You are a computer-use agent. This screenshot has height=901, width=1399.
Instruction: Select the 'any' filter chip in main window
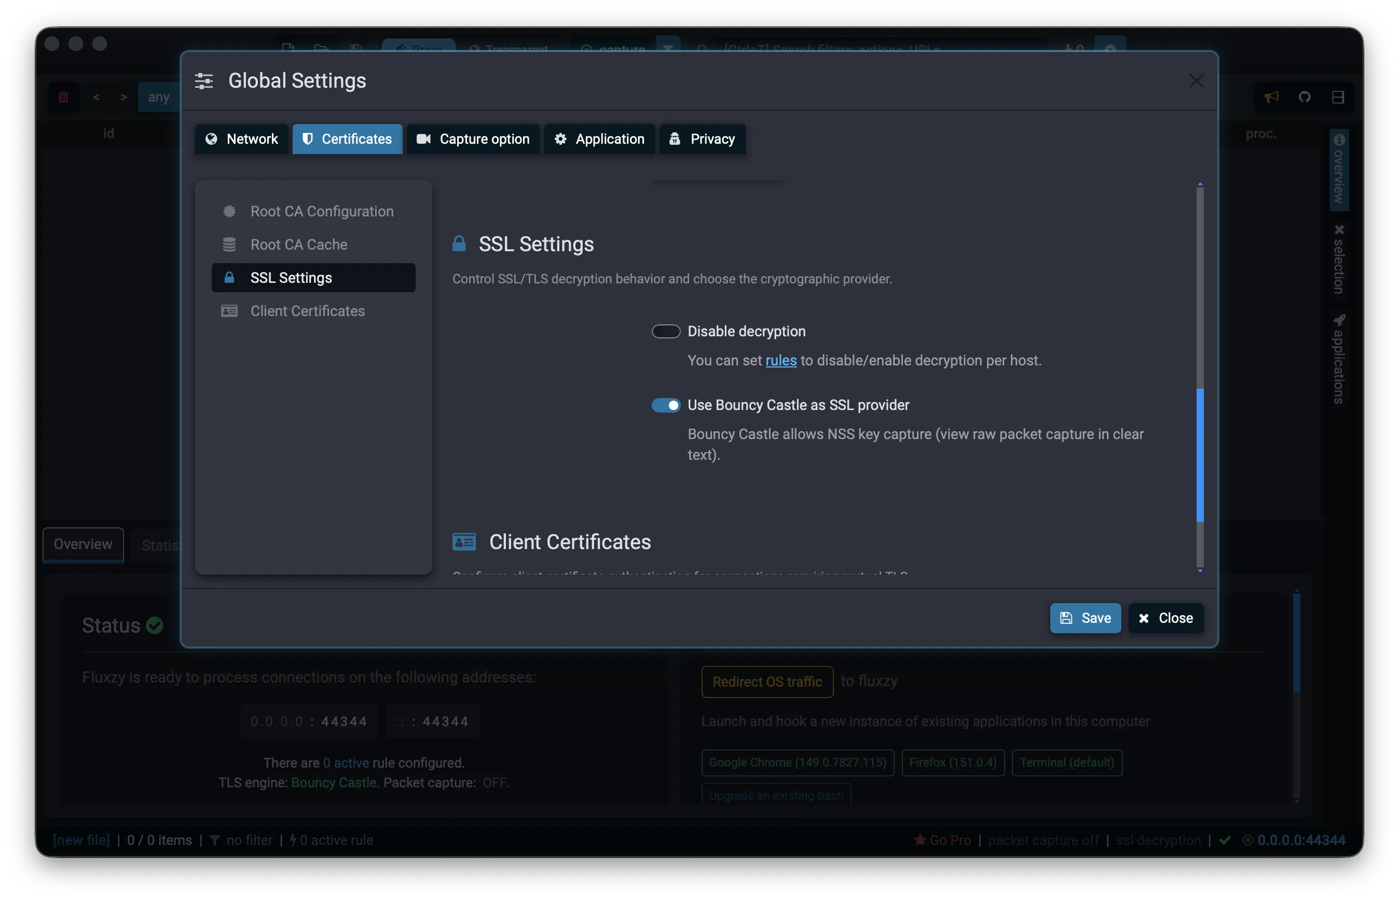tap(158, 97)
